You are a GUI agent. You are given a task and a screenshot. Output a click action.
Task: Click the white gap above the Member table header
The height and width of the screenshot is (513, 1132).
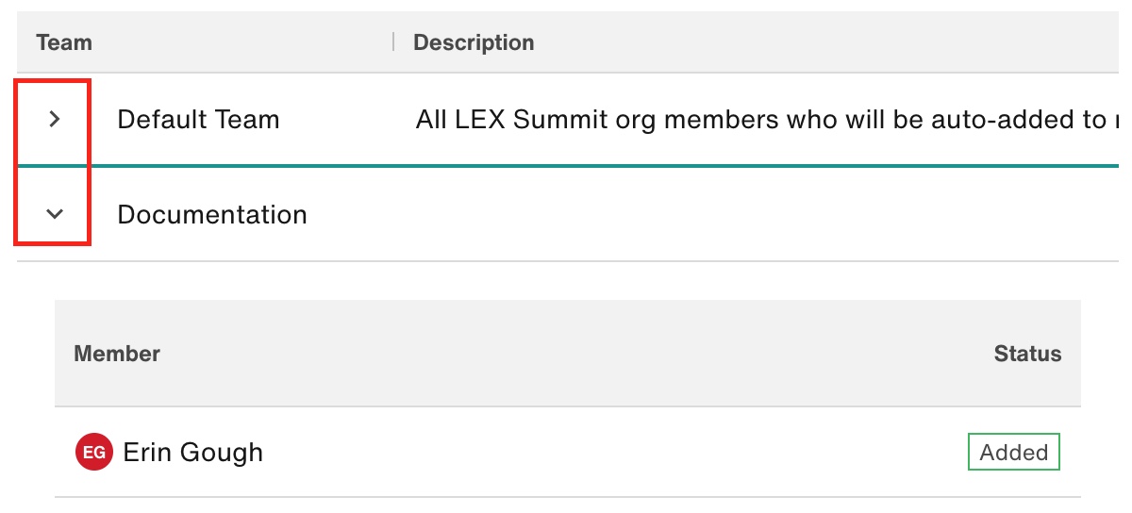tap(568, 281)
